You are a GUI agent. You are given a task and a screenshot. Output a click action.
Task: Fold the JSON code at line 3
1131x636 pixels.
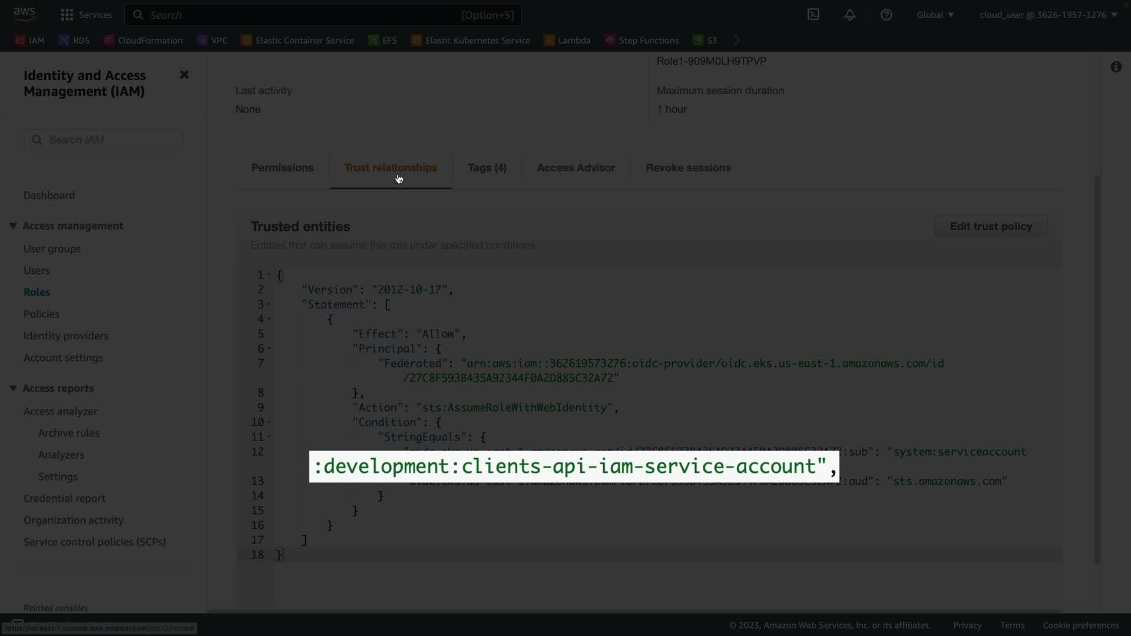tap(269, 304)
